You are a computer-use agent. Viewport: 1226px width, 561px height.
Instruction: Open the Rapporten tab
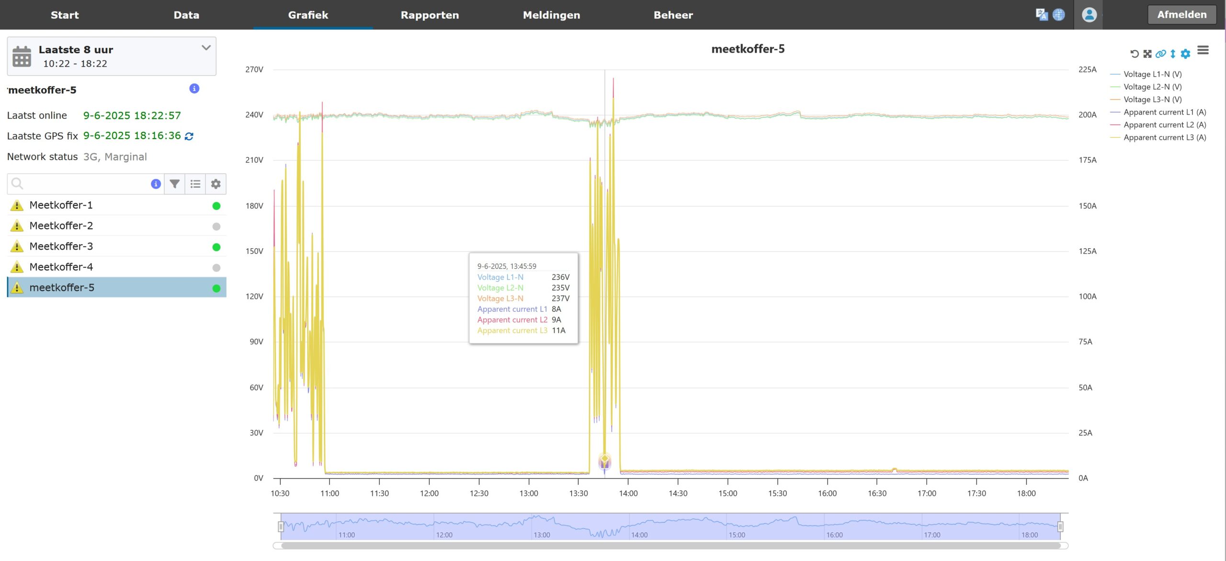(x=430, y=15)
